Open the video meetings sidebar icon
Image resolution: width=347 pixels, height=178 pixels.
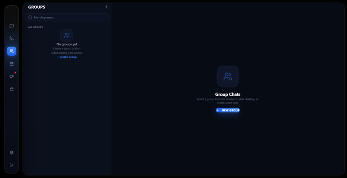point(12,76)
